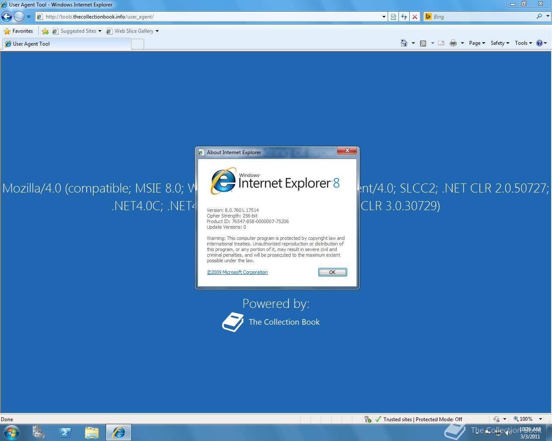Open the Help question mark menu
Viewport: 552px width, 441px height.
pos(541,43)
